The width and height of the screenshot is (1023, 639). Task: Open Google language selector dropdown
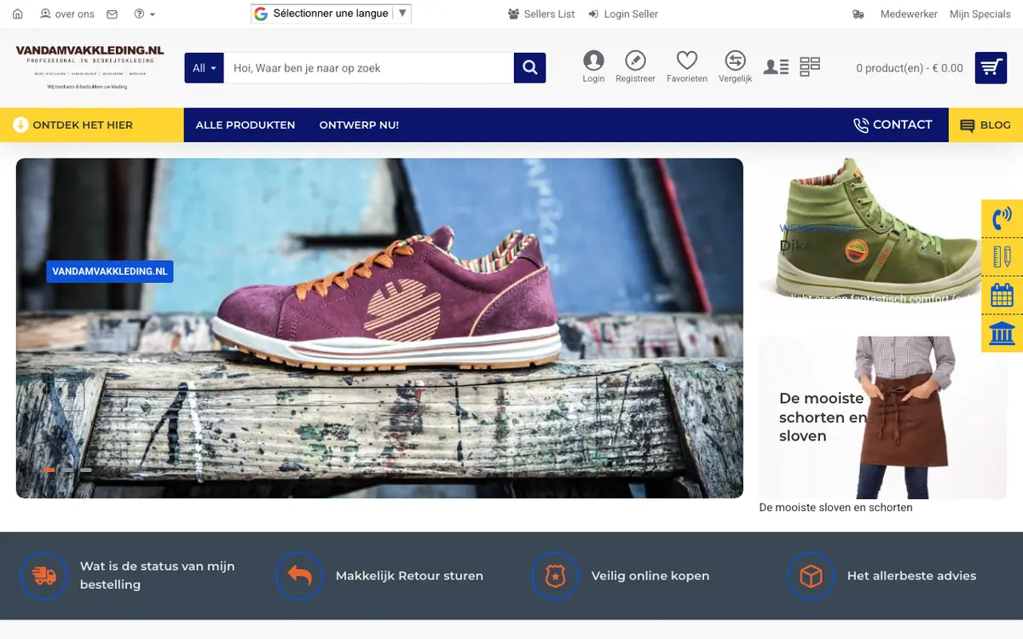332,14
